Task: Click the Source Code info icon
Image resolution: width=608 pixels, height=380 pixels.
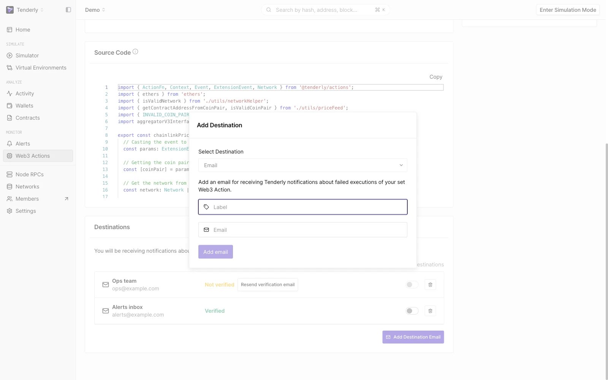Action: coord(135,52)
